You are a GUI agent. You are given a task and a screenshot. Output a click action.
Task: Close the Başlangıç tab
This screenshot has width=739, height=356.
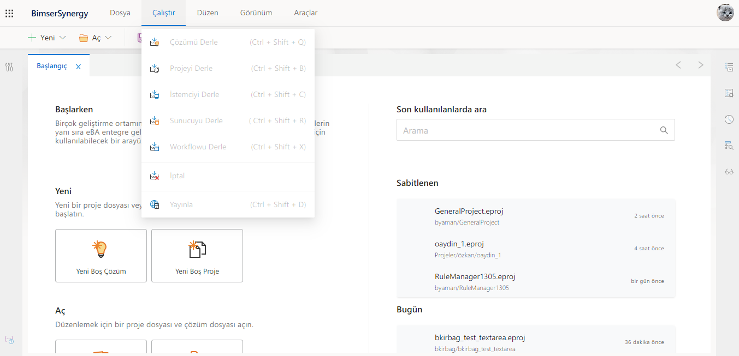click(x=78, y=67)
